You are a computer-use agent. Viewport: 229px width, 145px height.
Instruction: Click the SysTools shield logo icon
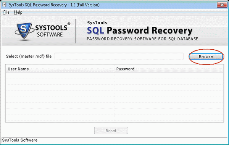pos(24,31)
